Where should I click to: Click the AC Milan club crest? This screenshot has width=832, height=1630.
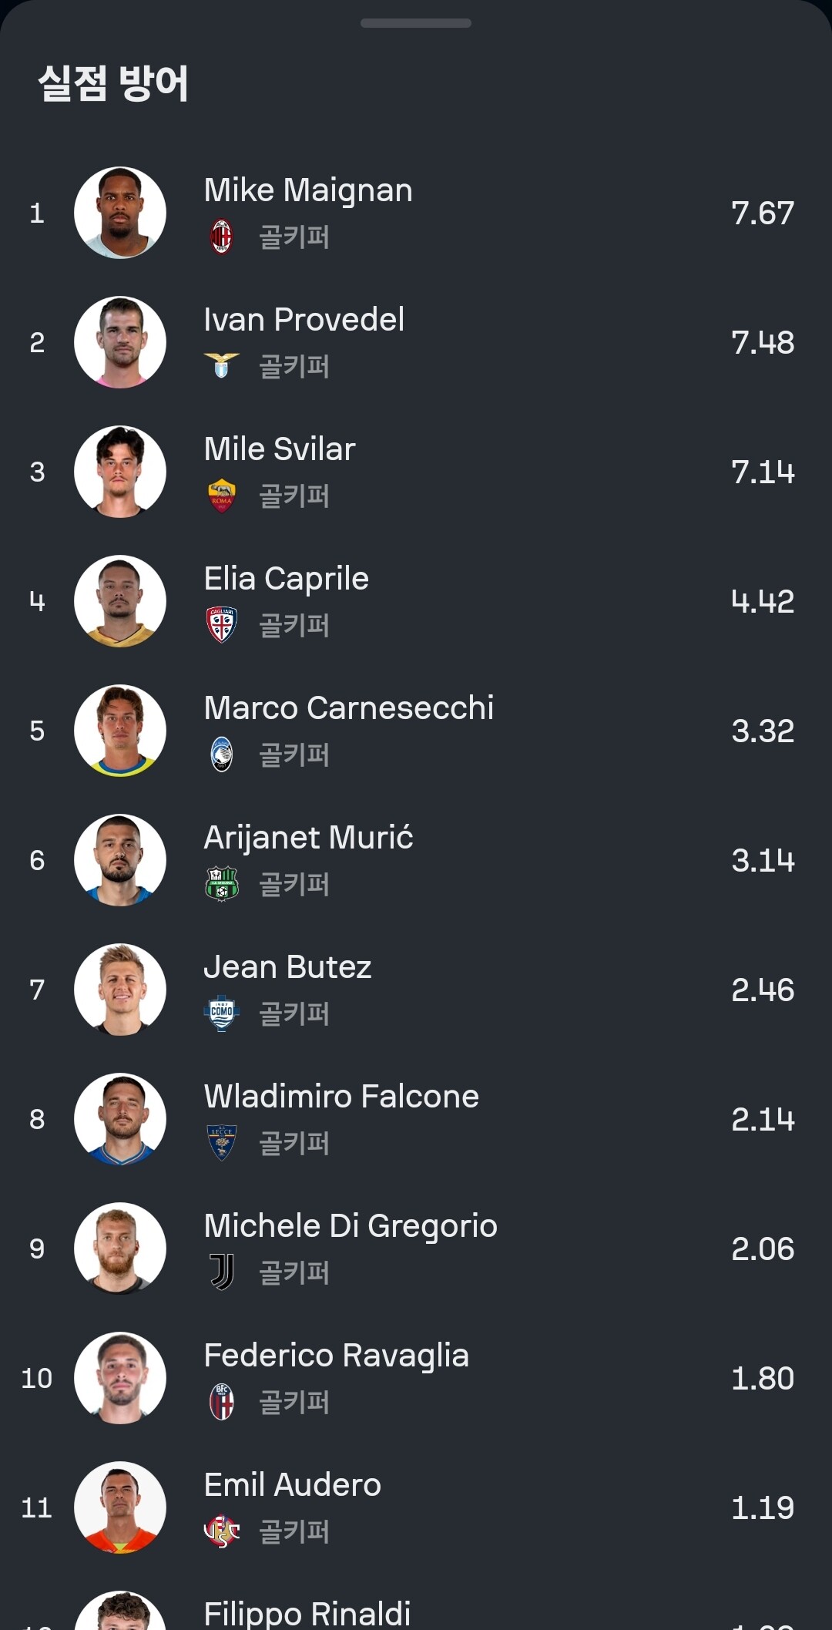(x=222, y=237)
